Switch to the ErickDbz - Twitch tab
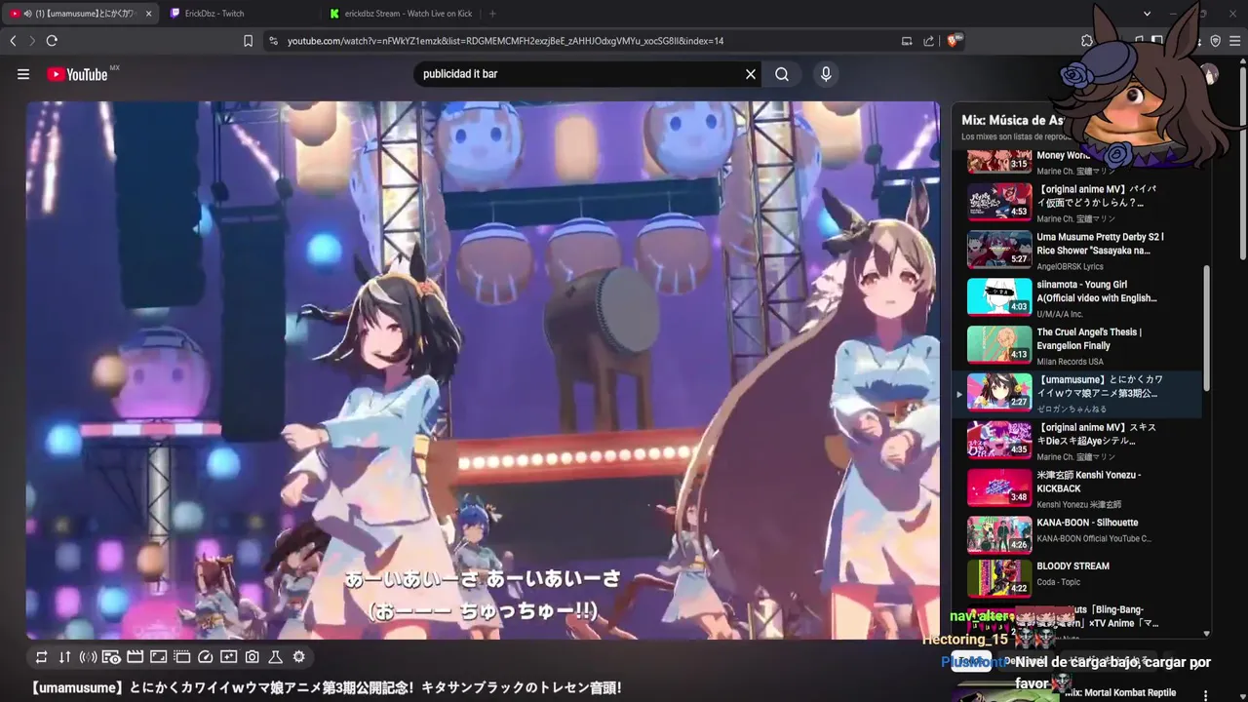This screenshot has width=1248, height=702. (239, 14)
